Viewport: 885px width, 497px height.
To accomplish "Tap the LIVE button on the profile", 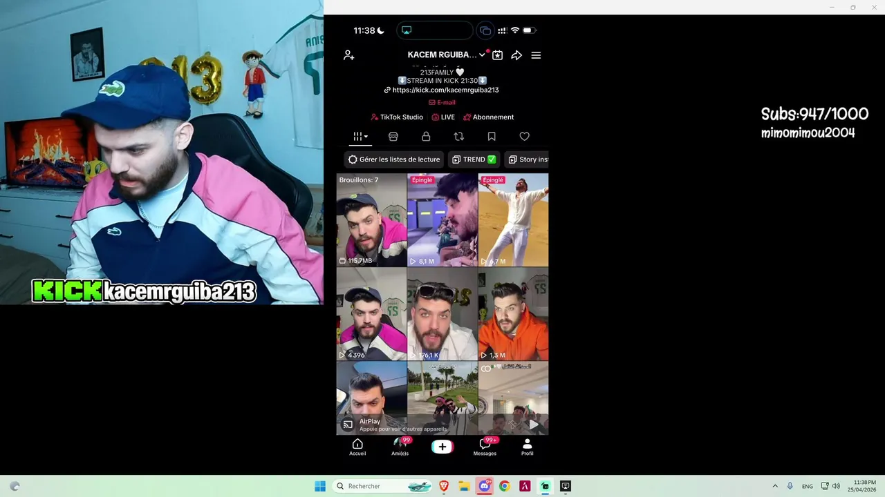I will (x=443, y=117).
